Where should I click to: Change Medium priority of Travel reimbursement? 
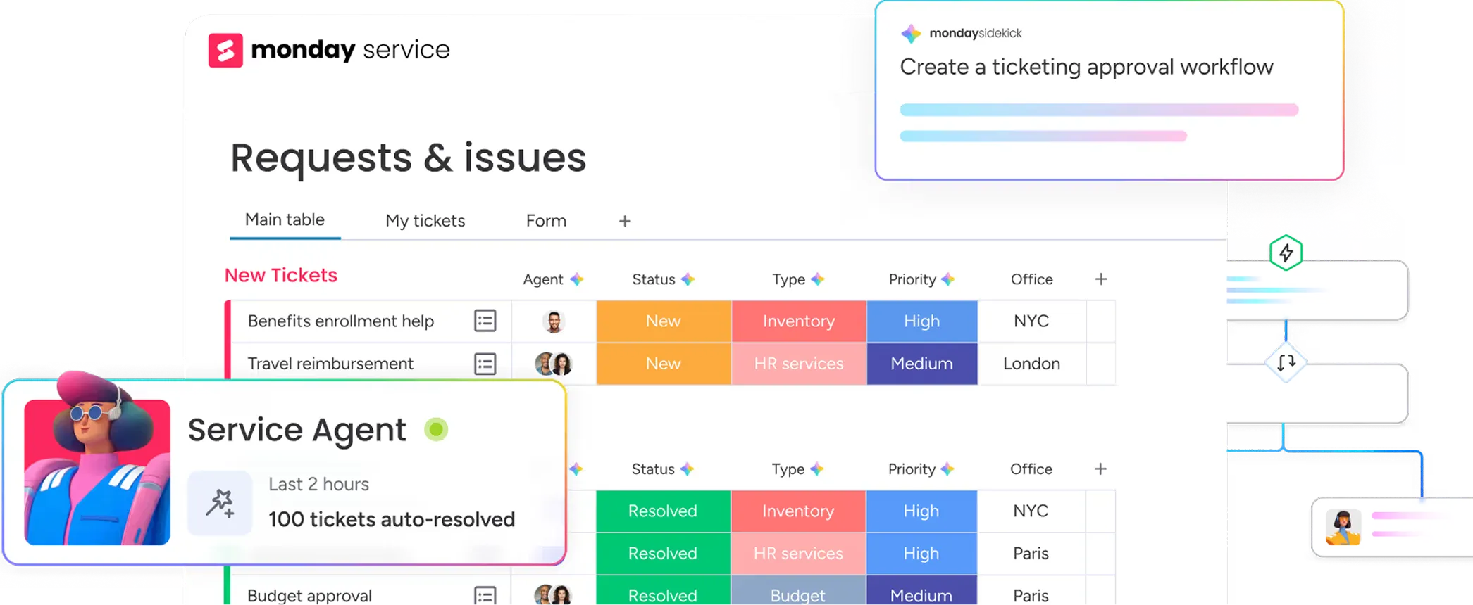point(922,364)
